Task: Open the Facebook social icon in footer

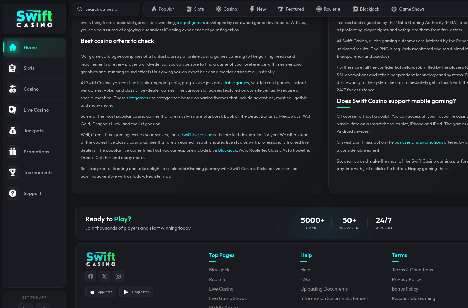Action: coord(91,277)
